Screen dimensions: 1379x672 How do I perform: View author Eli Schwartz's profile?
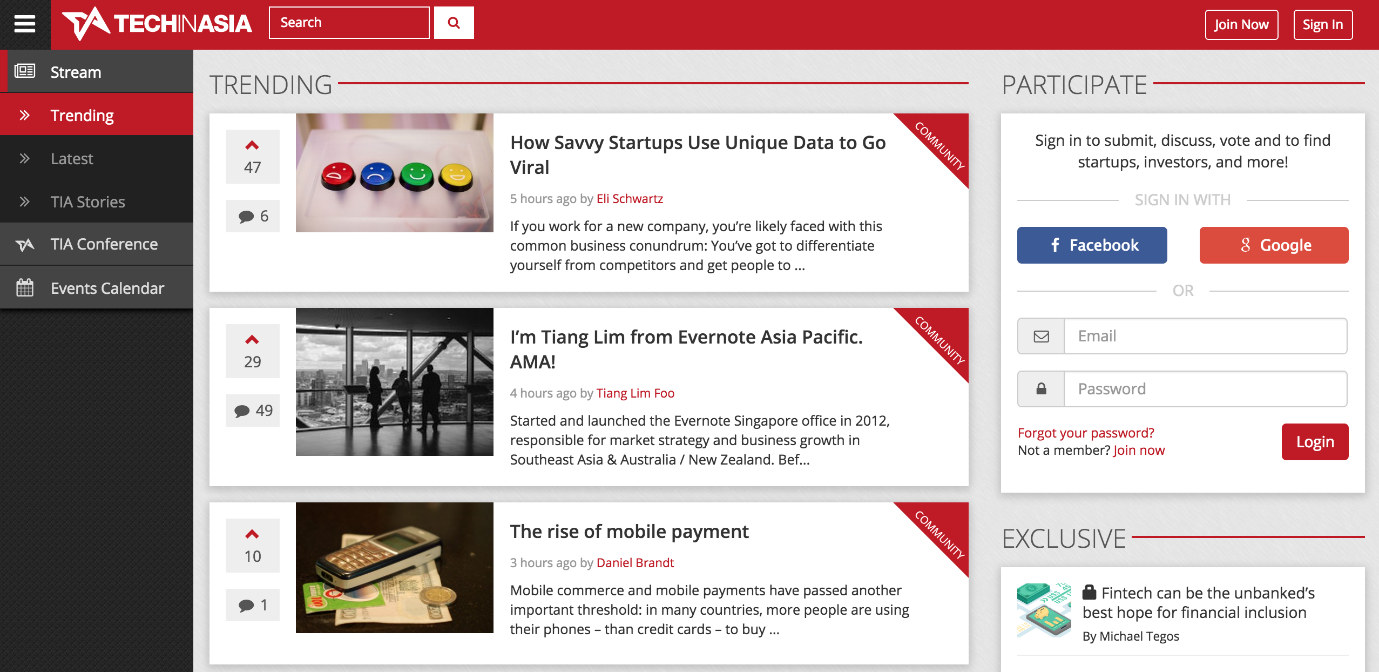click(x=630, y=198)
